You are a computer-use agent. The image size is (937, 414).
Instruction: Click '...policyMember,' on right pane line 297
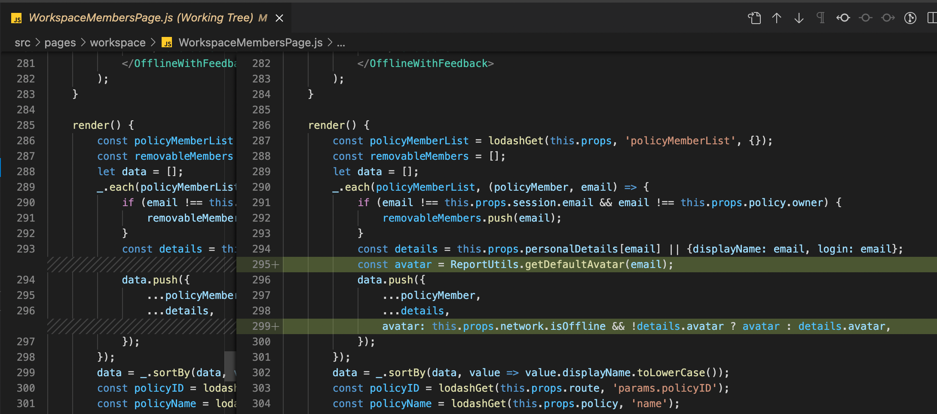click(431, 295)
